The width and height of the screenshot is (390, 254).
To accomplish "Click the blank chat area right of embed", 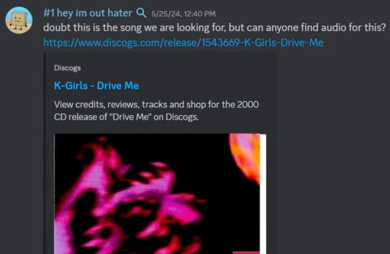I will pos(332,149).
